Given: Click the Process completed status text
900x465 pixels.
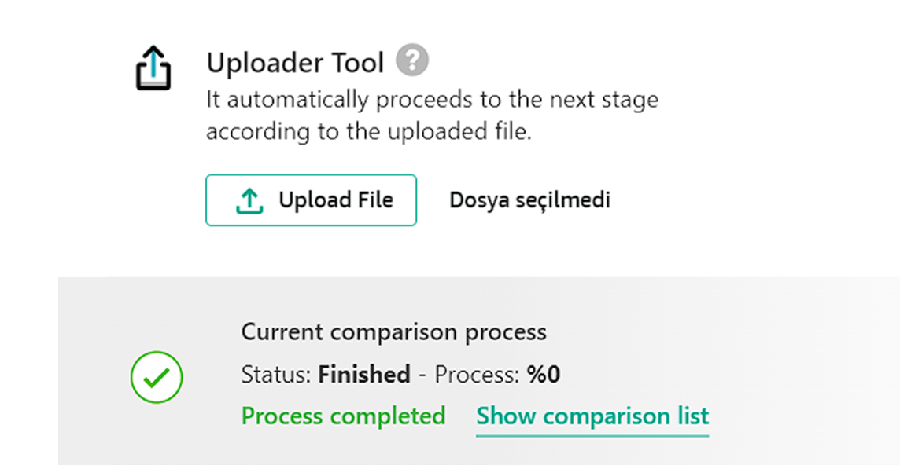Looking at the screenshot, I should coord(343,416).
